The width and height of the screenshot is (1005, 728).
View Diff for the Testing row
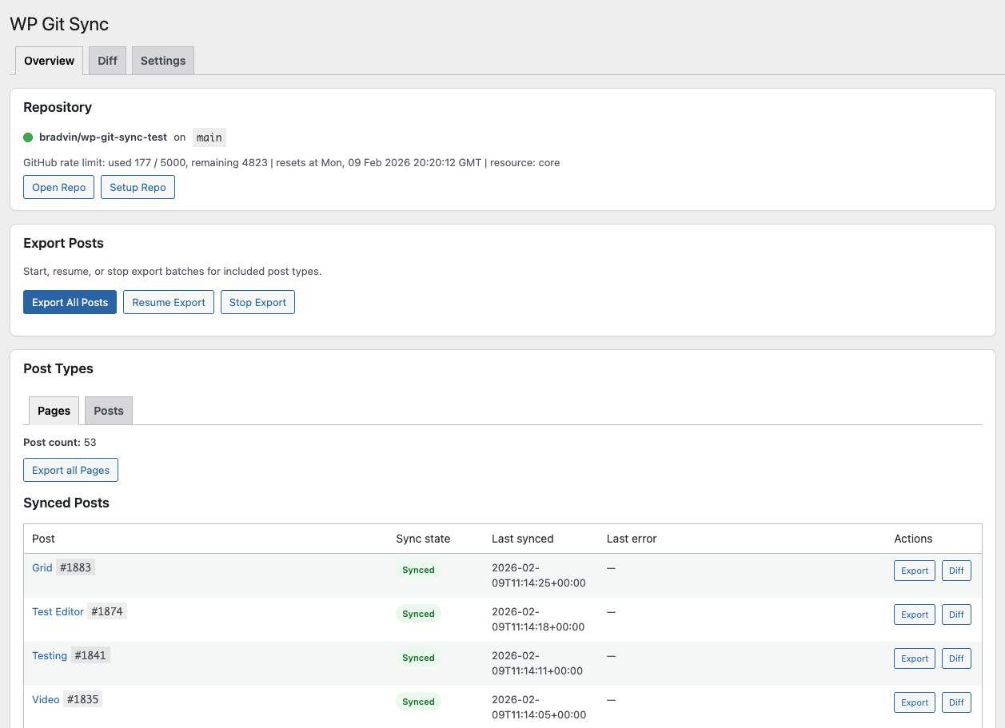[x=956, y=658]
